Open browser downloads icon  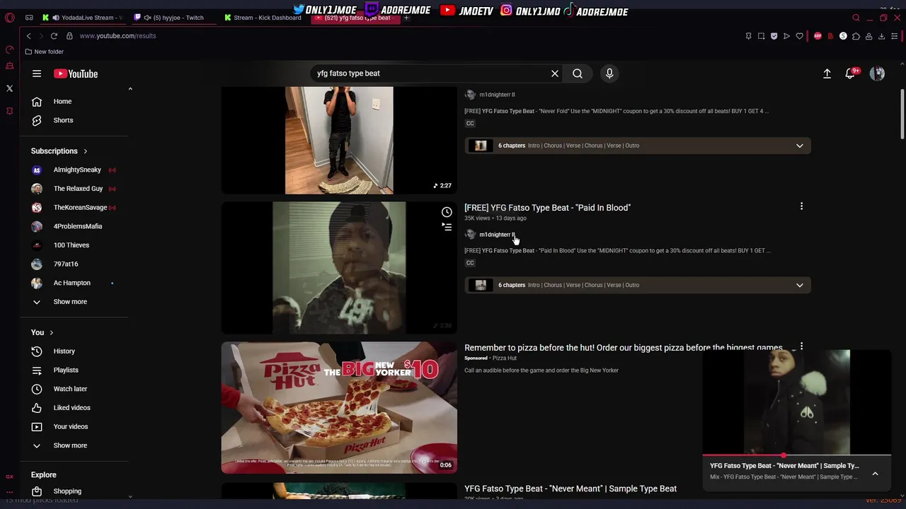(882, 36)
